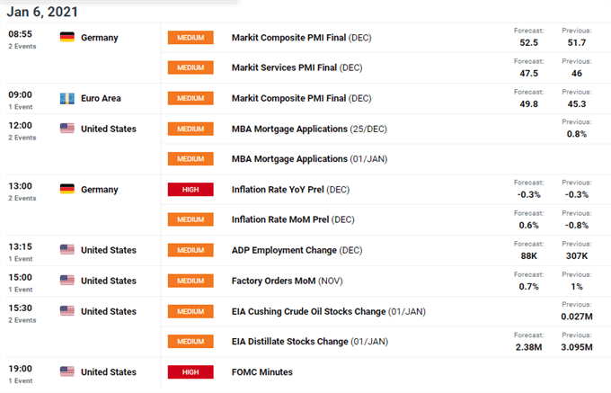Click the United States flag at 19:00

[67, 371]
